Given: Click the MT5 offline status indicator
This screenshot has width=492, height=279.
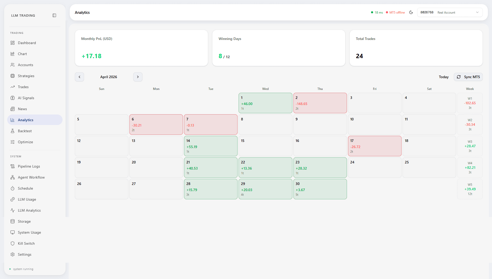Looking at the screenshot, I should tap(395, 12).
